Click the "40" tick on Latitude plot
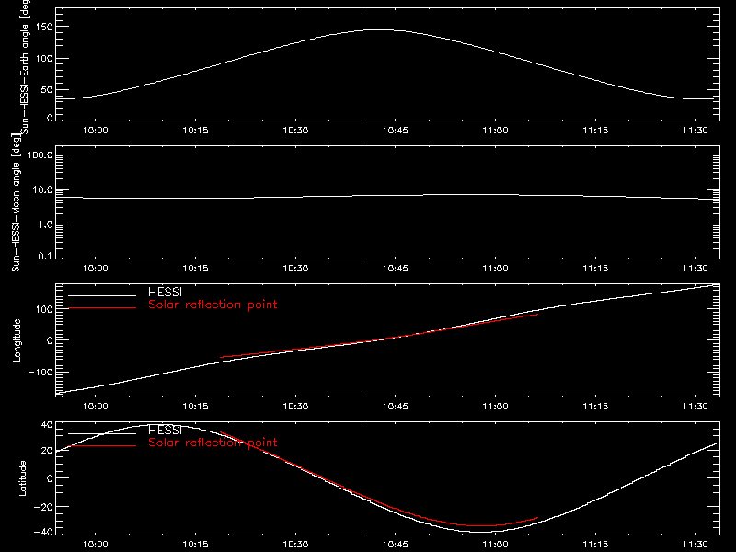 coord(47,425)
